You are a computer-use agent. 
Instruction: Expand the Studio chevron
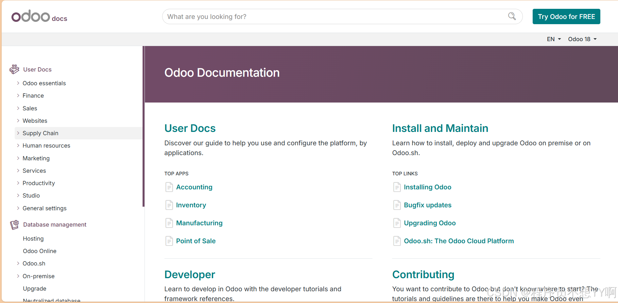pos(18,196)
